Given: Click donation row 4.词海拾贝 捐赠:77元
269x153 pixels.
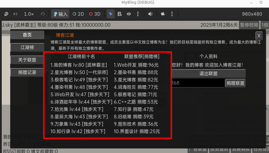Looking at the screenshot, I should click(x=136, y=87).
